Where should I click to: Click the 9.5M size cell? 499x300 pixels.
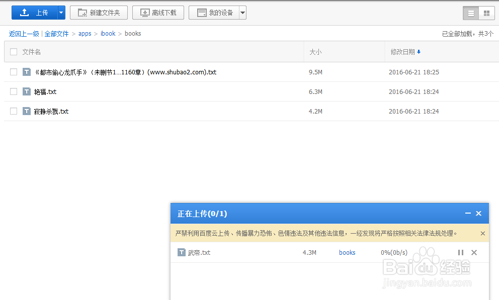coord(315,72)
